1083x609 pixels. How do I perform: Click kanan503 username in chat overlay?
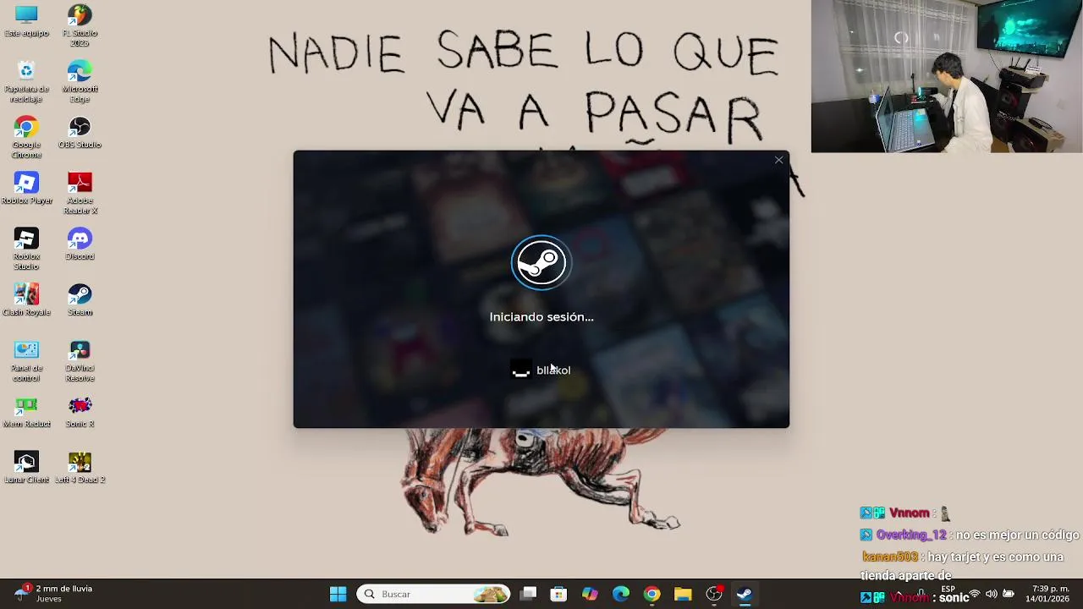pos(890,557)
